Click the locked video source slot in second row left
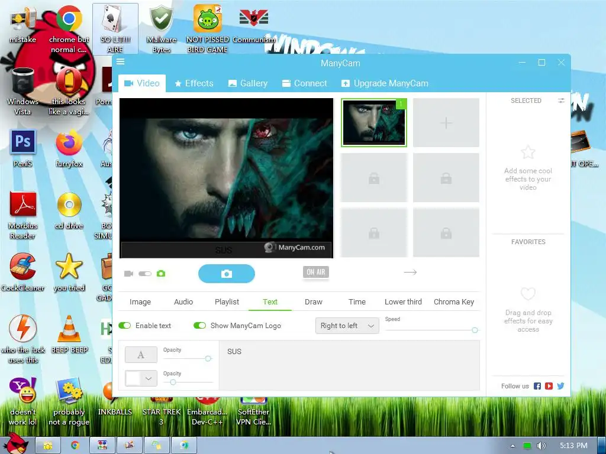606x454 pixels. tap(374, 178)
